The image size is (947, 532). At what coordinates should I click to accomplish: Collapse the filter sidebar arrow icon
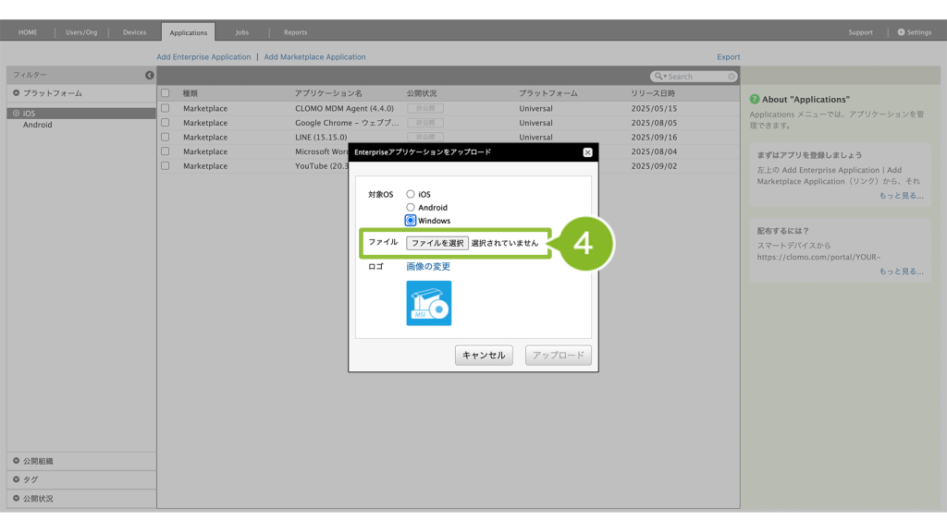point(150,75)
